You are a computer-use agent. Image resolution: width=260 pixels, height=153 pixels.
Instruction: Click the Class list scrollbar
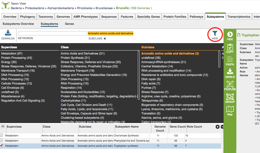coord(139,75)
